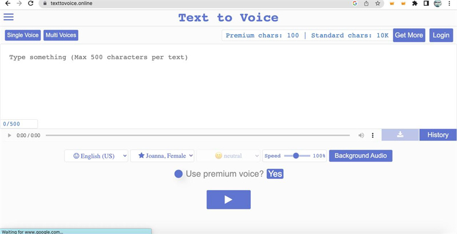Open the History button
Screen dimensions: 457x234
pyautogui.click(x=438, y=135)
